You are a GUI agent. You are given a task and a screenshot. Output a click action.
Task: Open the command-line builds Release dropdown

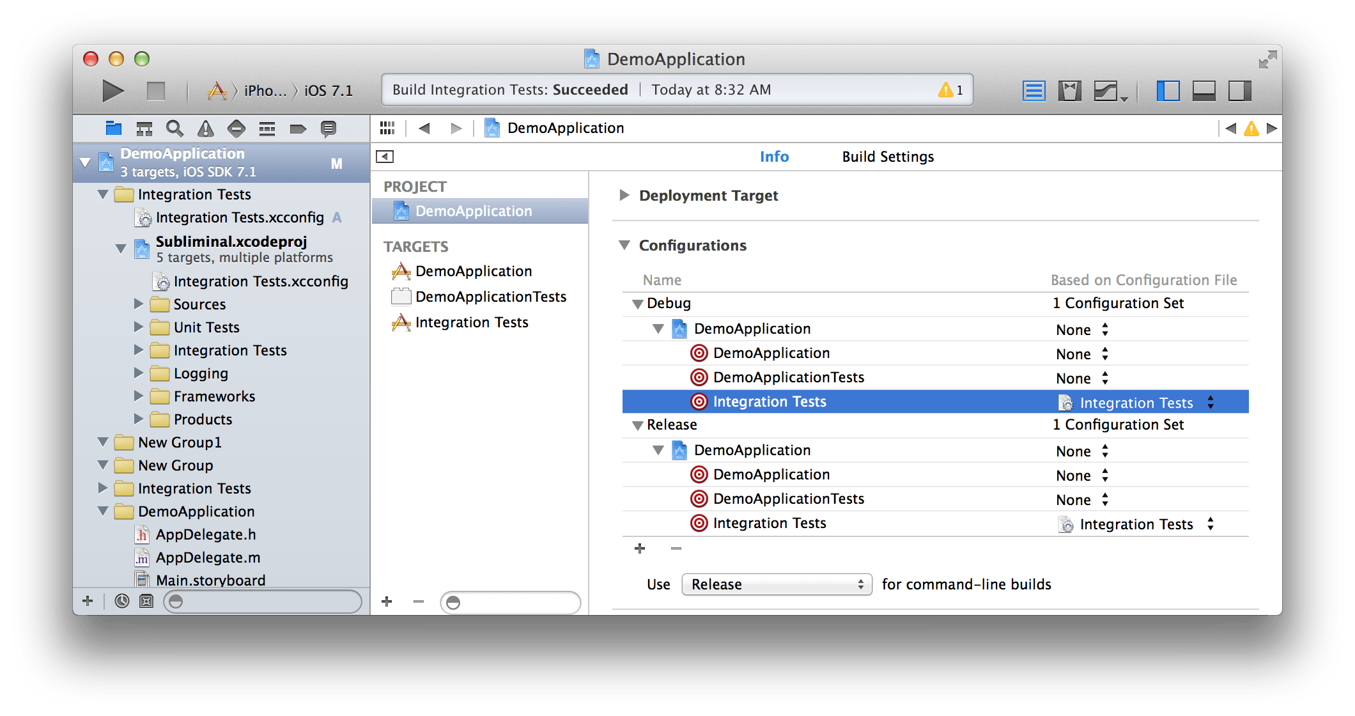[x=776, y=584]
